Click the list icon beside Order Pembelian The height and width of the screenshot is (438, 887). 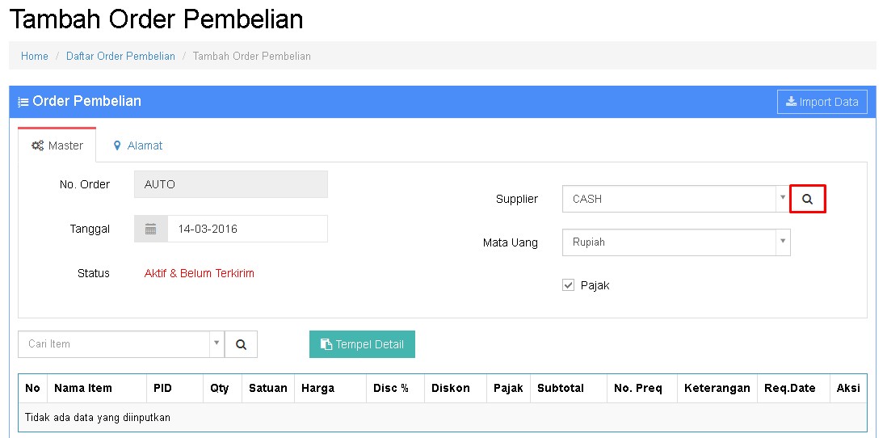pos(23,102)
